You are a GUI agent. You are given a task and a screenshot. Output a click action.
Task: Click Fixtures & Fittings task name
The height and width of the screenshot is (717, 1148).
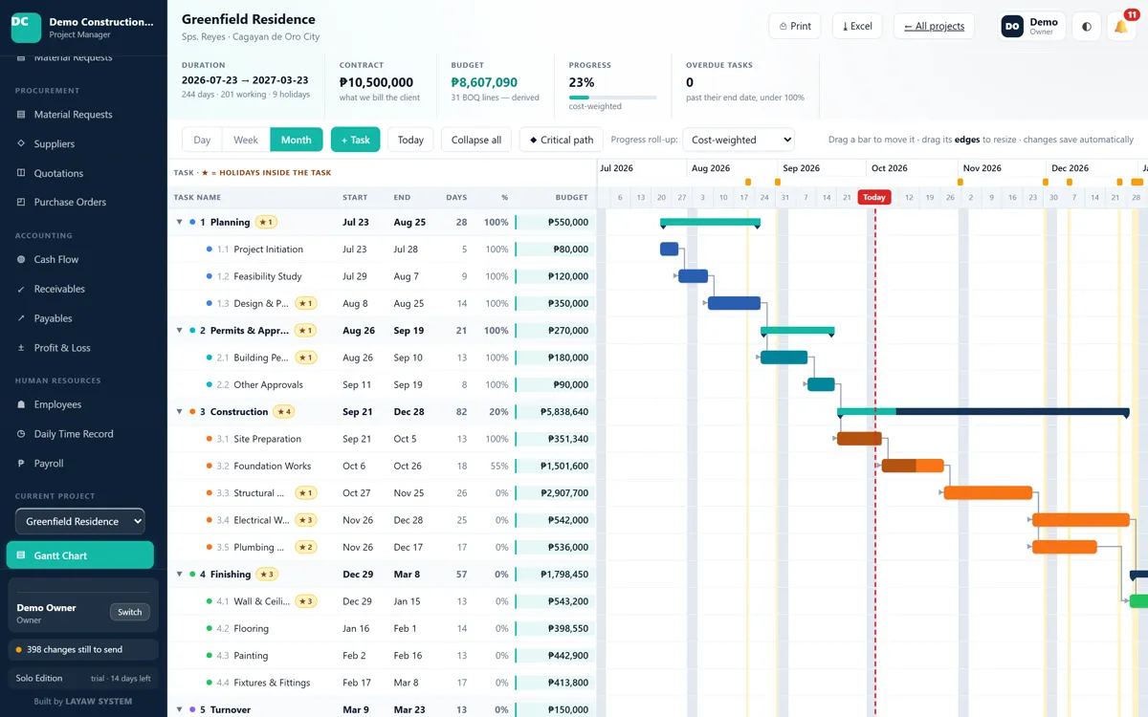pyautogui.click(x=272, y=683)
